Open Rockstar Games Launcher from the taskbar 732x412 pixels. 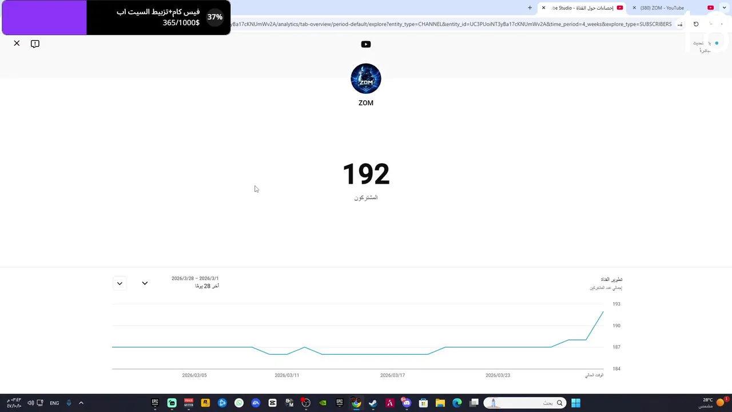pyautogui.click(x=205, y=403)
